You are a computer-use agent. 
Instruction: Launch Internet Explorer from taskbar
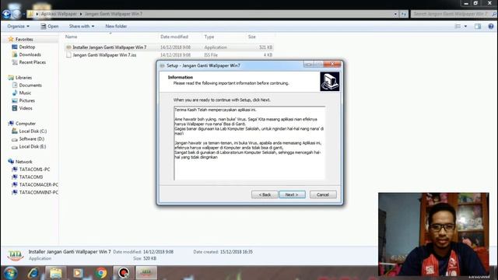click(33, 273)
